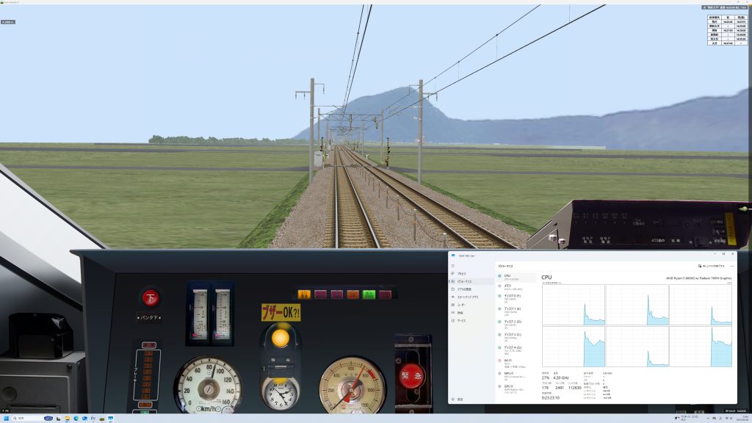This screenshot has width=752, height=423.
Task: Open the Details page in Task Manager sidebar
Action: [x=460, y=312]
